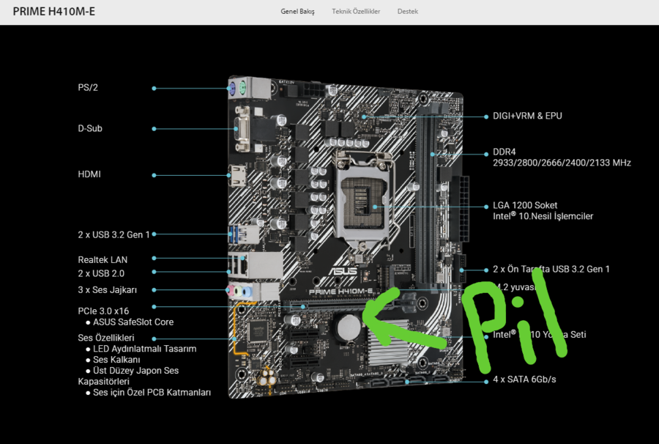659x444 pixels.
Task: Click the PRIME H410M-E page title
Action: 53,11
